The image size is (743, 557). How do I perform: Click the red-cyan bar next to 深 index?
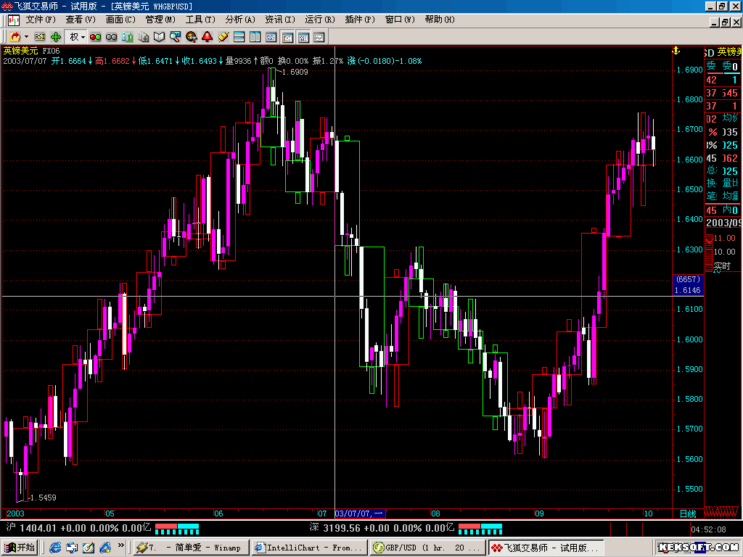[x=480, y=529]
